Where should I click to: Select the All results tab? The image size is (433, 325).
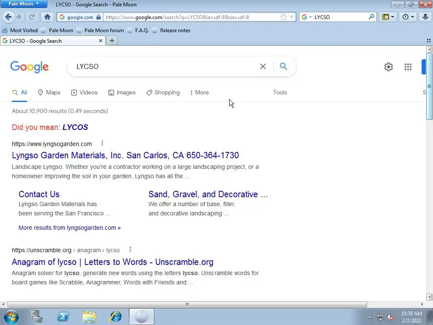pyautogui.click(x=19, y=93)
